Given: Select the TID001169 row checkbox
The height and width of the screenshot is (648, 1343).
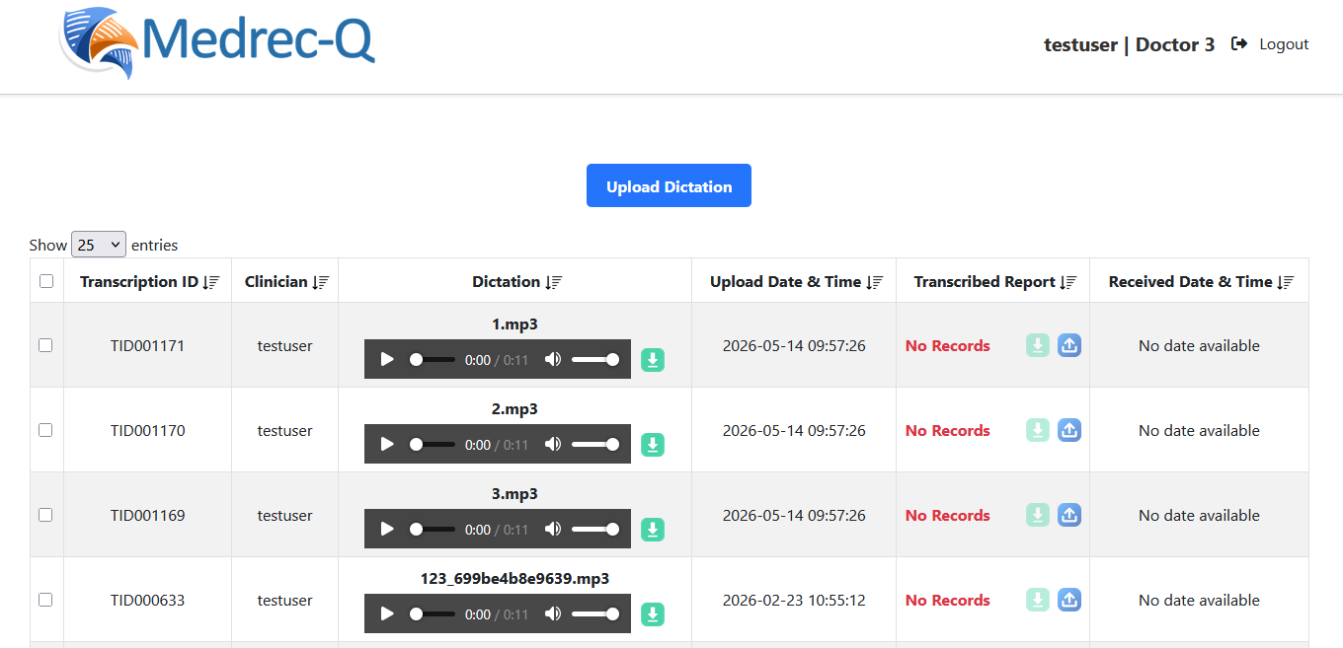Looking at the screenshot, I should click(x=45, y=515).
